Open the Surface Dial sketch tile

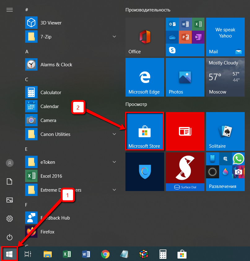click(185, 172)
